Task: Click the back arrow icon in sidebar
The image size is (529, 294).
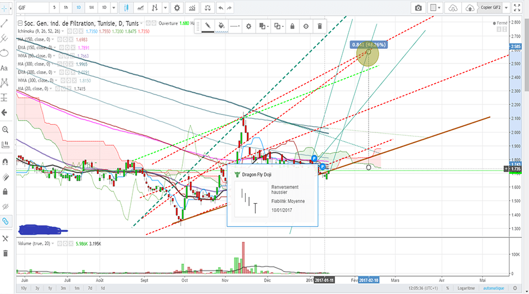Action: click(x=4, y=112)
